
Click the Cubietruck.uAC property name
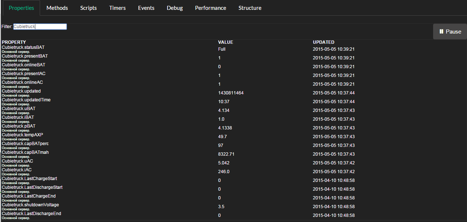pos(17,161)
